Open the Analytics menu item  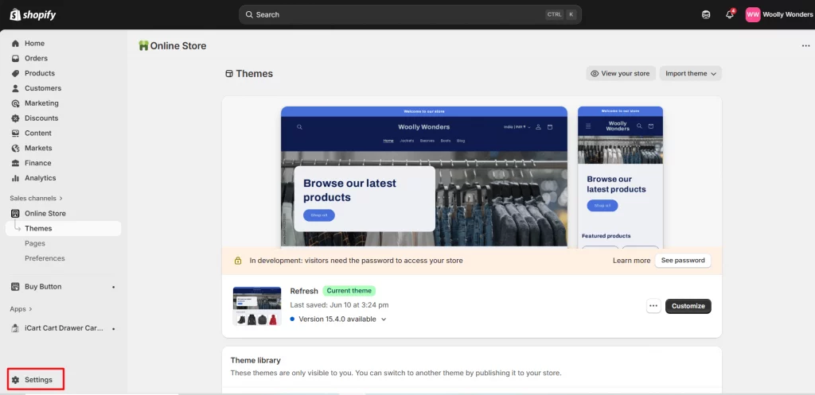point(40,178)
